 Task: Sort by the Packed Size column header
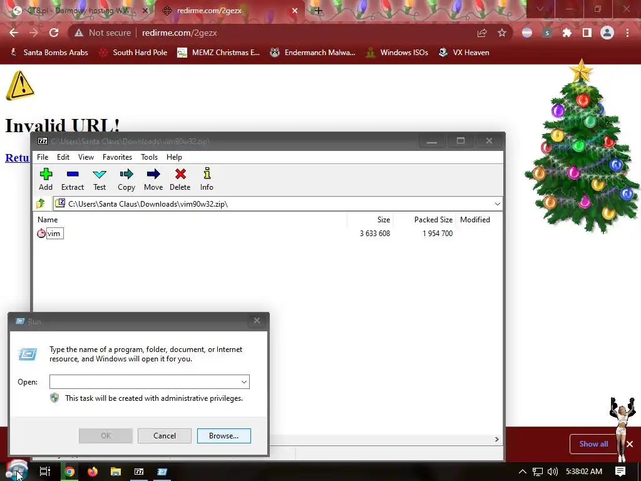433,220
